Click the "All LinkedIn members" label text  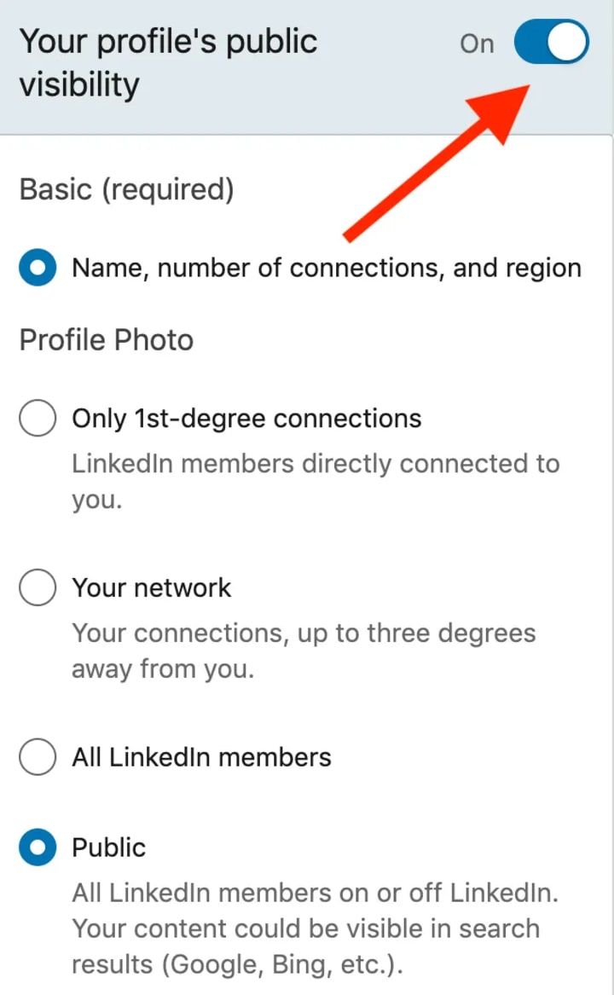201,757
